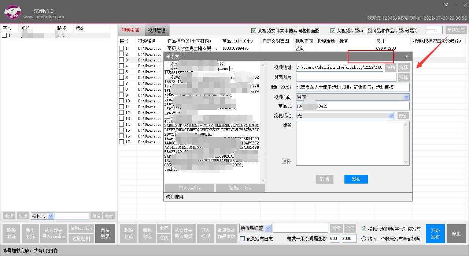The image size is (469, 256).
Task: Click 过期检测 button
Action: 81,239
